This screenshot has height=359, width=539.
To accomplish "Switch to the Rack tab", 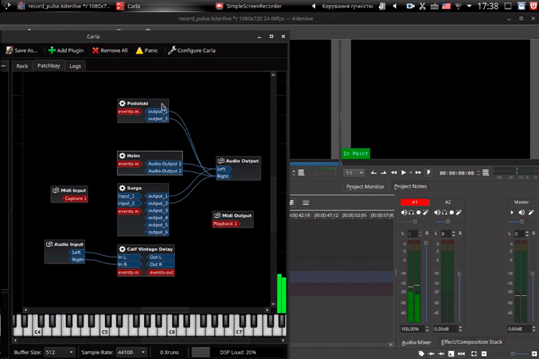I will coord(22,66).
